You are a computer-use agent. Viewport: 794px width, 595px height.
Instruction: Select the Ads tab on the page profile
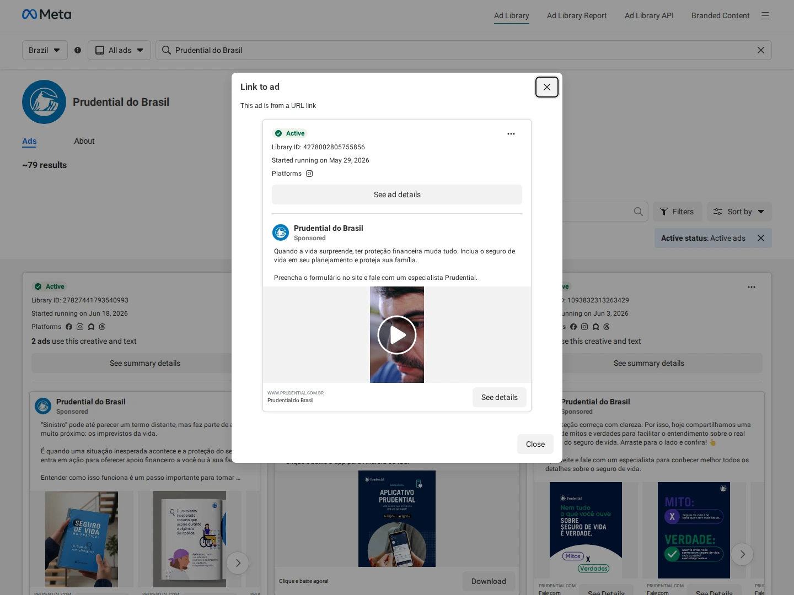click(x=29, y=141)
